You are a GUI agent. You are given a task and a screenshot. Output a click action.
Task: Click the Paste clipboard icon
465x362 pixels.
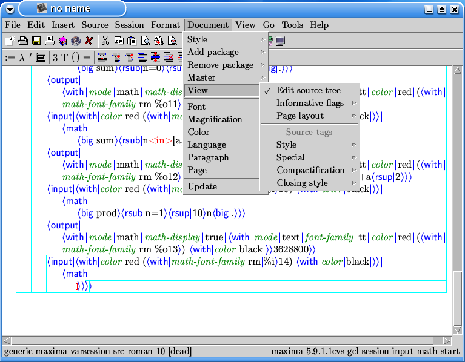[x=132, y=41]
